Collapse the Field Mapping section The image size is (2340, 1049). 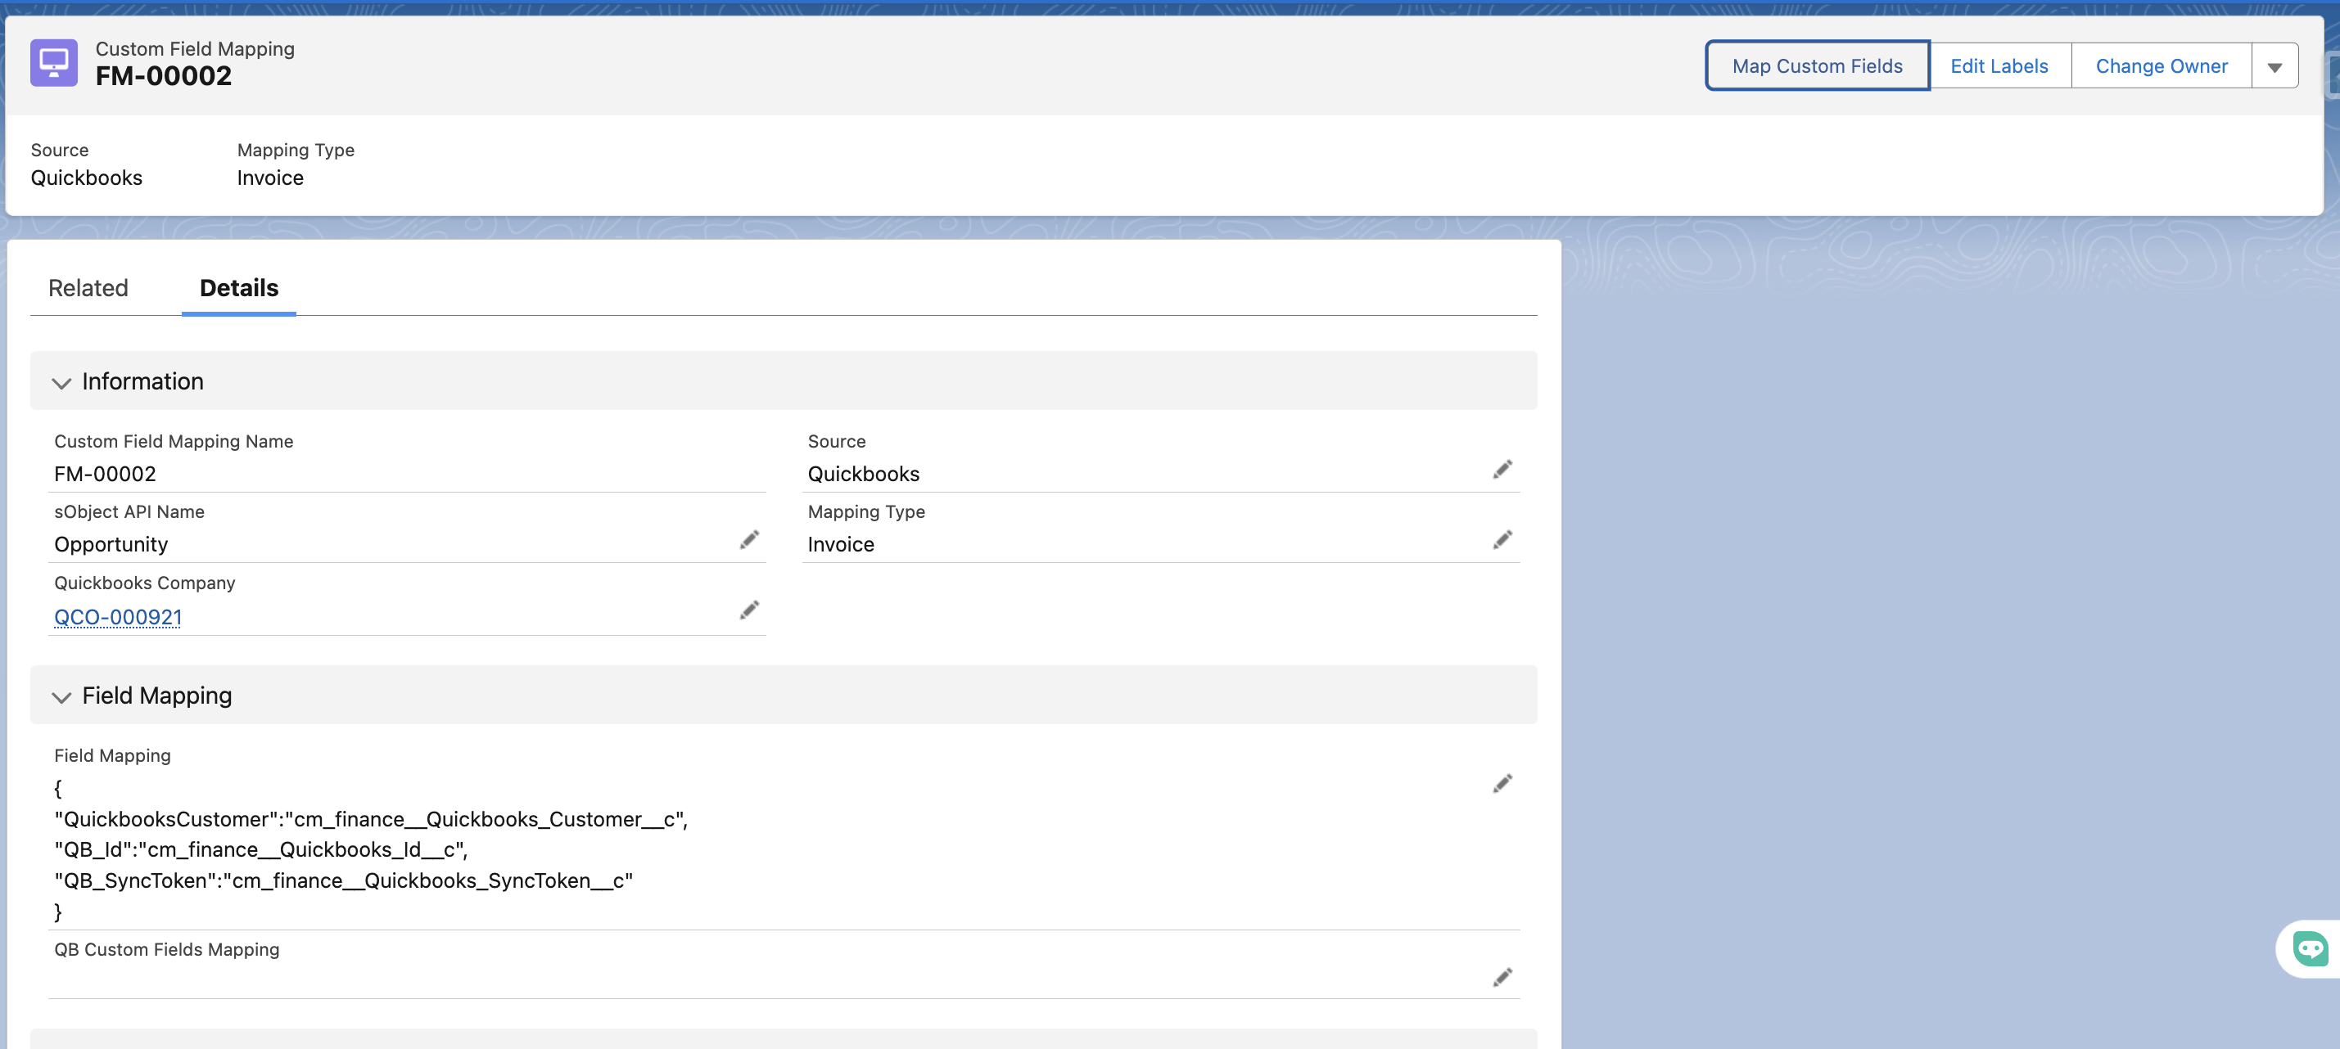point(61,696)
